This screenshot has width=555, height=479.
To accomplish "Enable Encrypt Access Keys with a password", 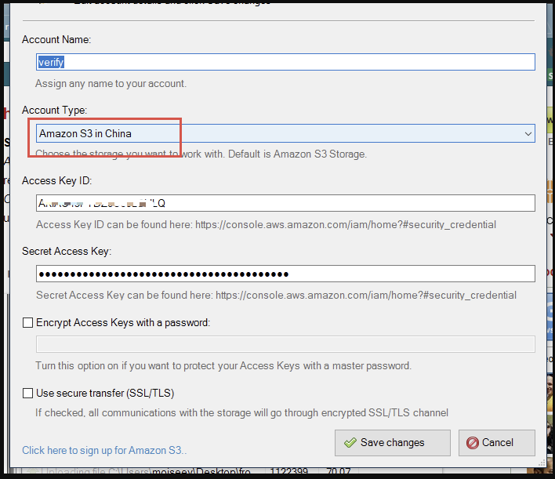I will (x=28, y=322).
